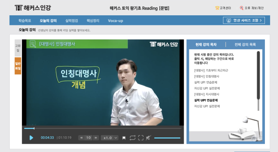Jump to [대명사] 인칭대명사 section
278x152 pixels.
(207, 77)
